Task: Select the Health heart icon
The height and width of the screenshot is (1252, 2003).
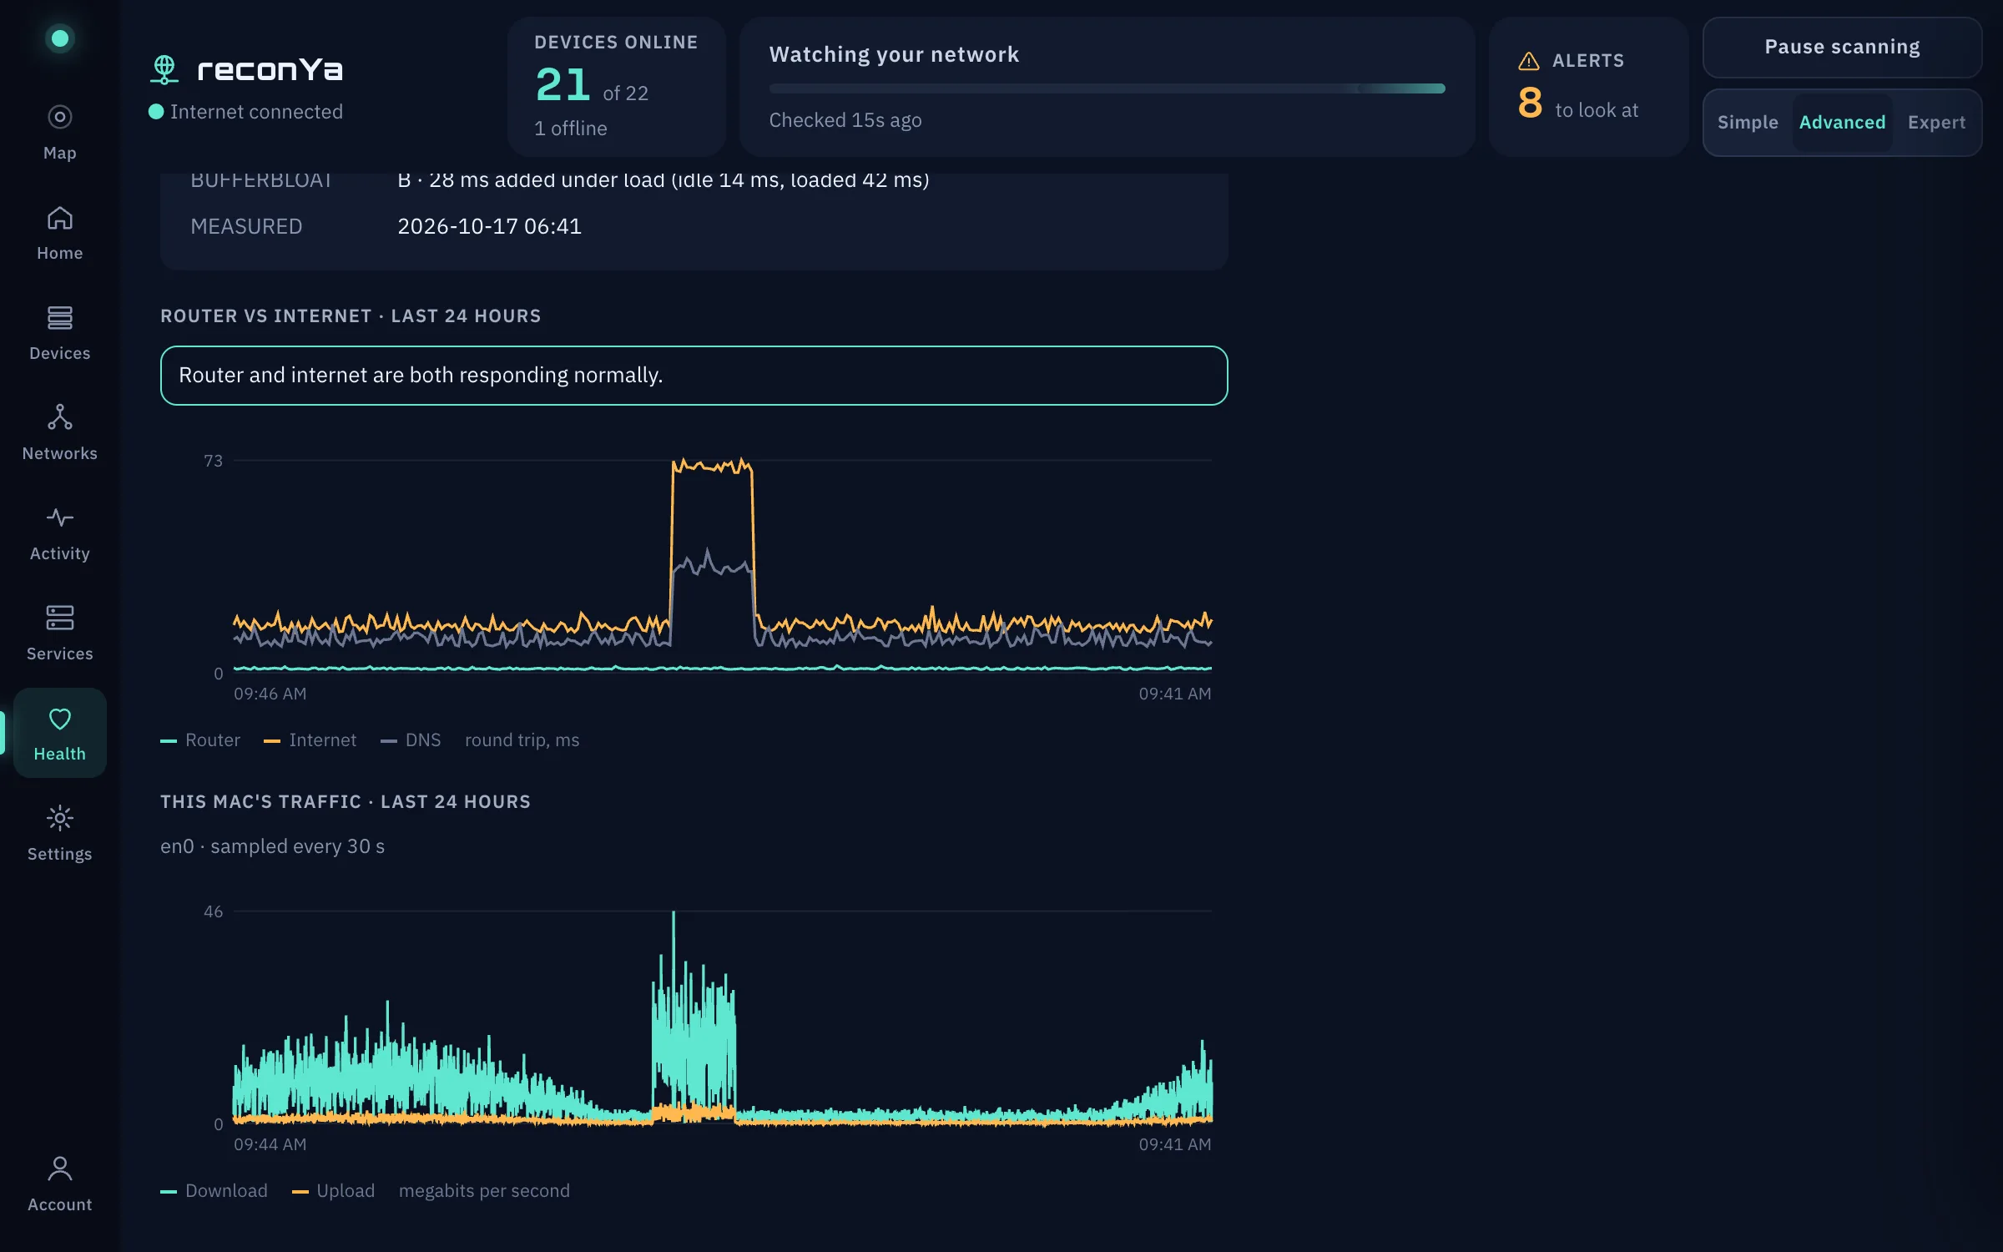Action: point(59,719)
